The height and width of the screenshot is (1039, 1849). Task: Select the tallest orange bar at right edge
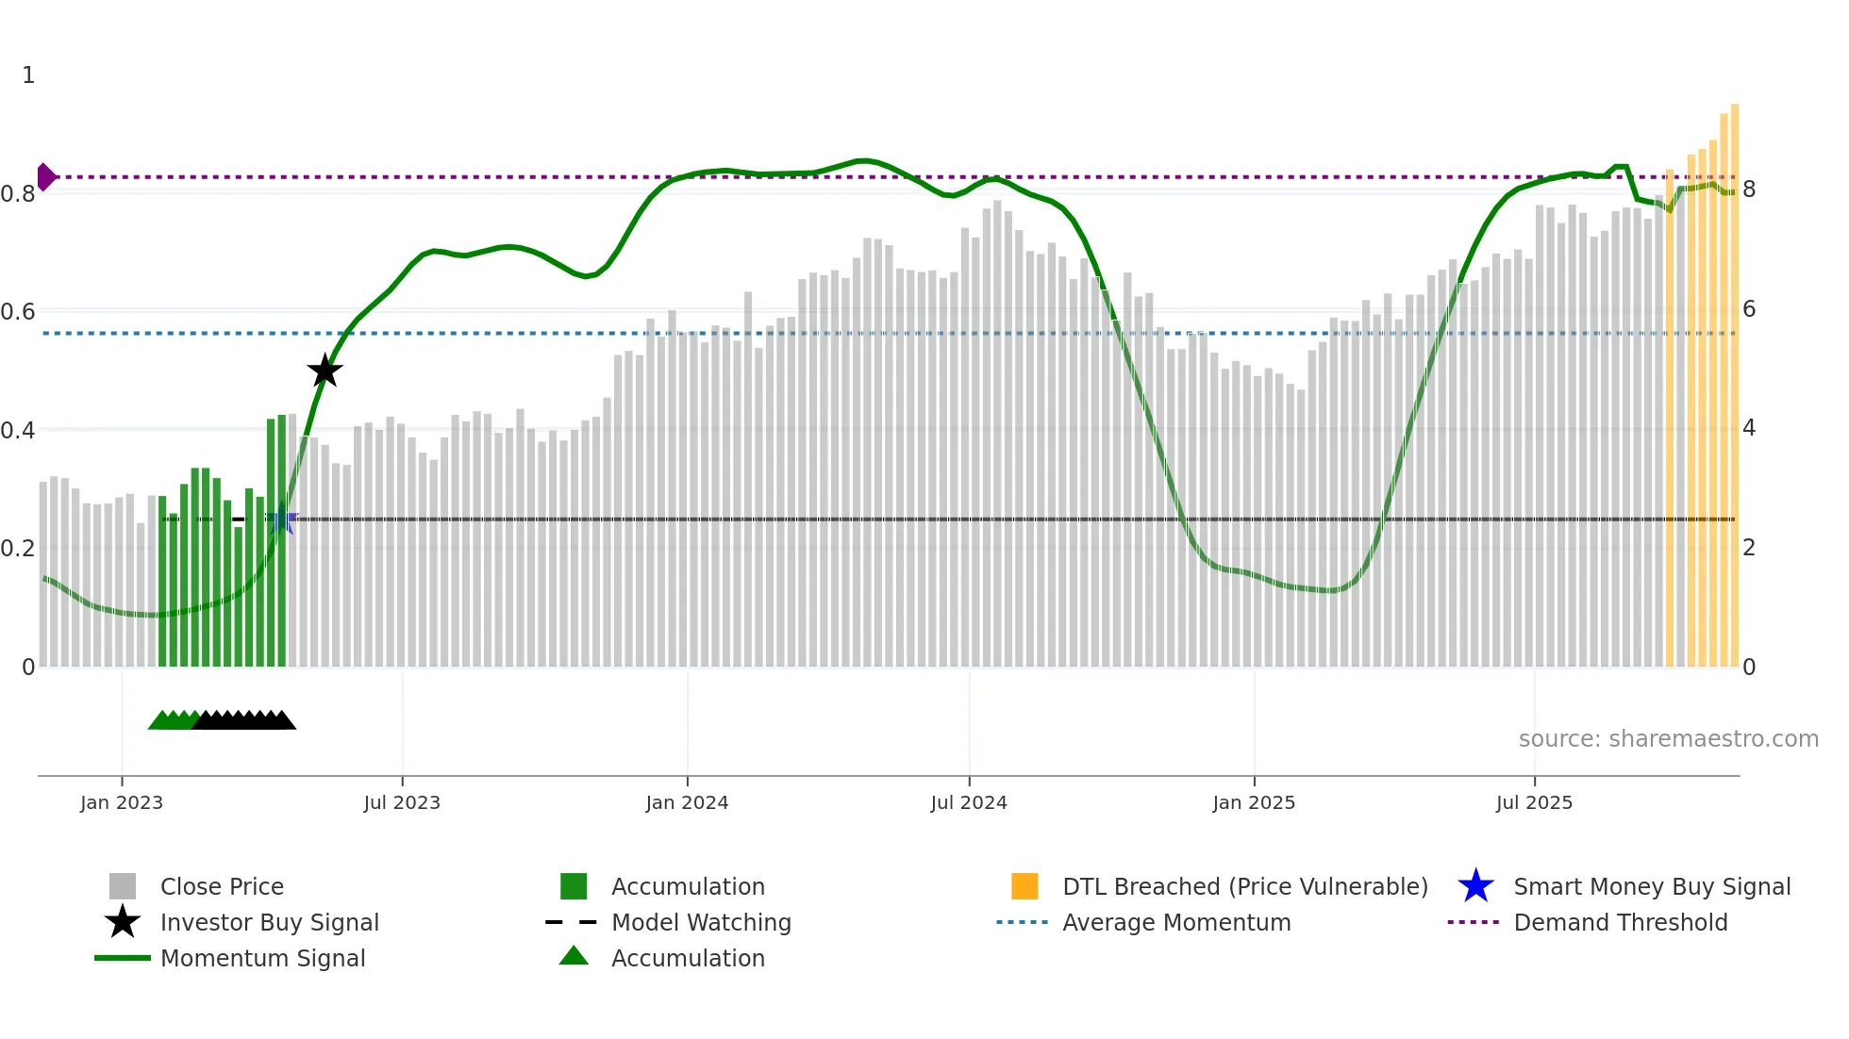point(1734,377)
